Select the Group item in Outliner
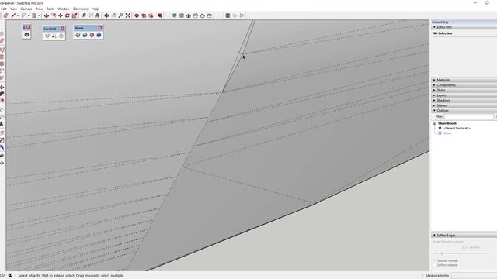Viewport: 497px width, 279px height. [447, 133]
